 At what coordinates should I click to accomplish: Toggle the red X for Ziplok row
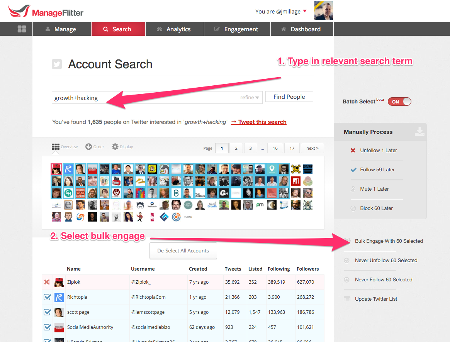pos(46,282)
